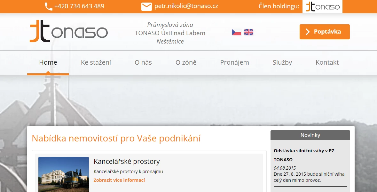Click heading Nabídka nemovitostí pro Vaše podnikání
The height and width of the screenshot is (192, 377).
116,138
